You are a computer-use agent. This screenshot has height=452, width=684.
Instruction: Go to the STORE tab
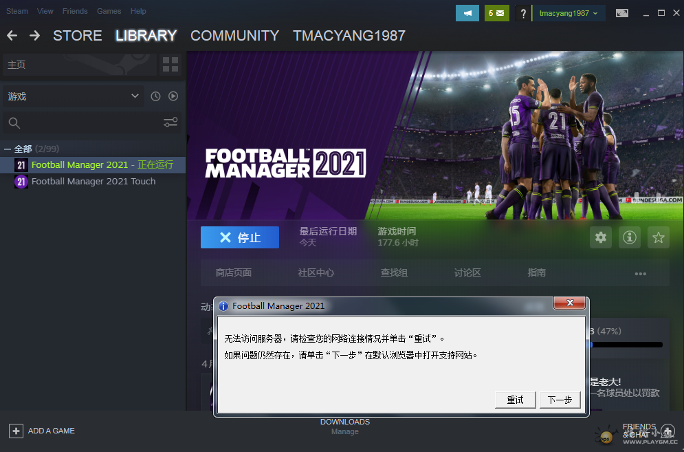coord(78,35)
